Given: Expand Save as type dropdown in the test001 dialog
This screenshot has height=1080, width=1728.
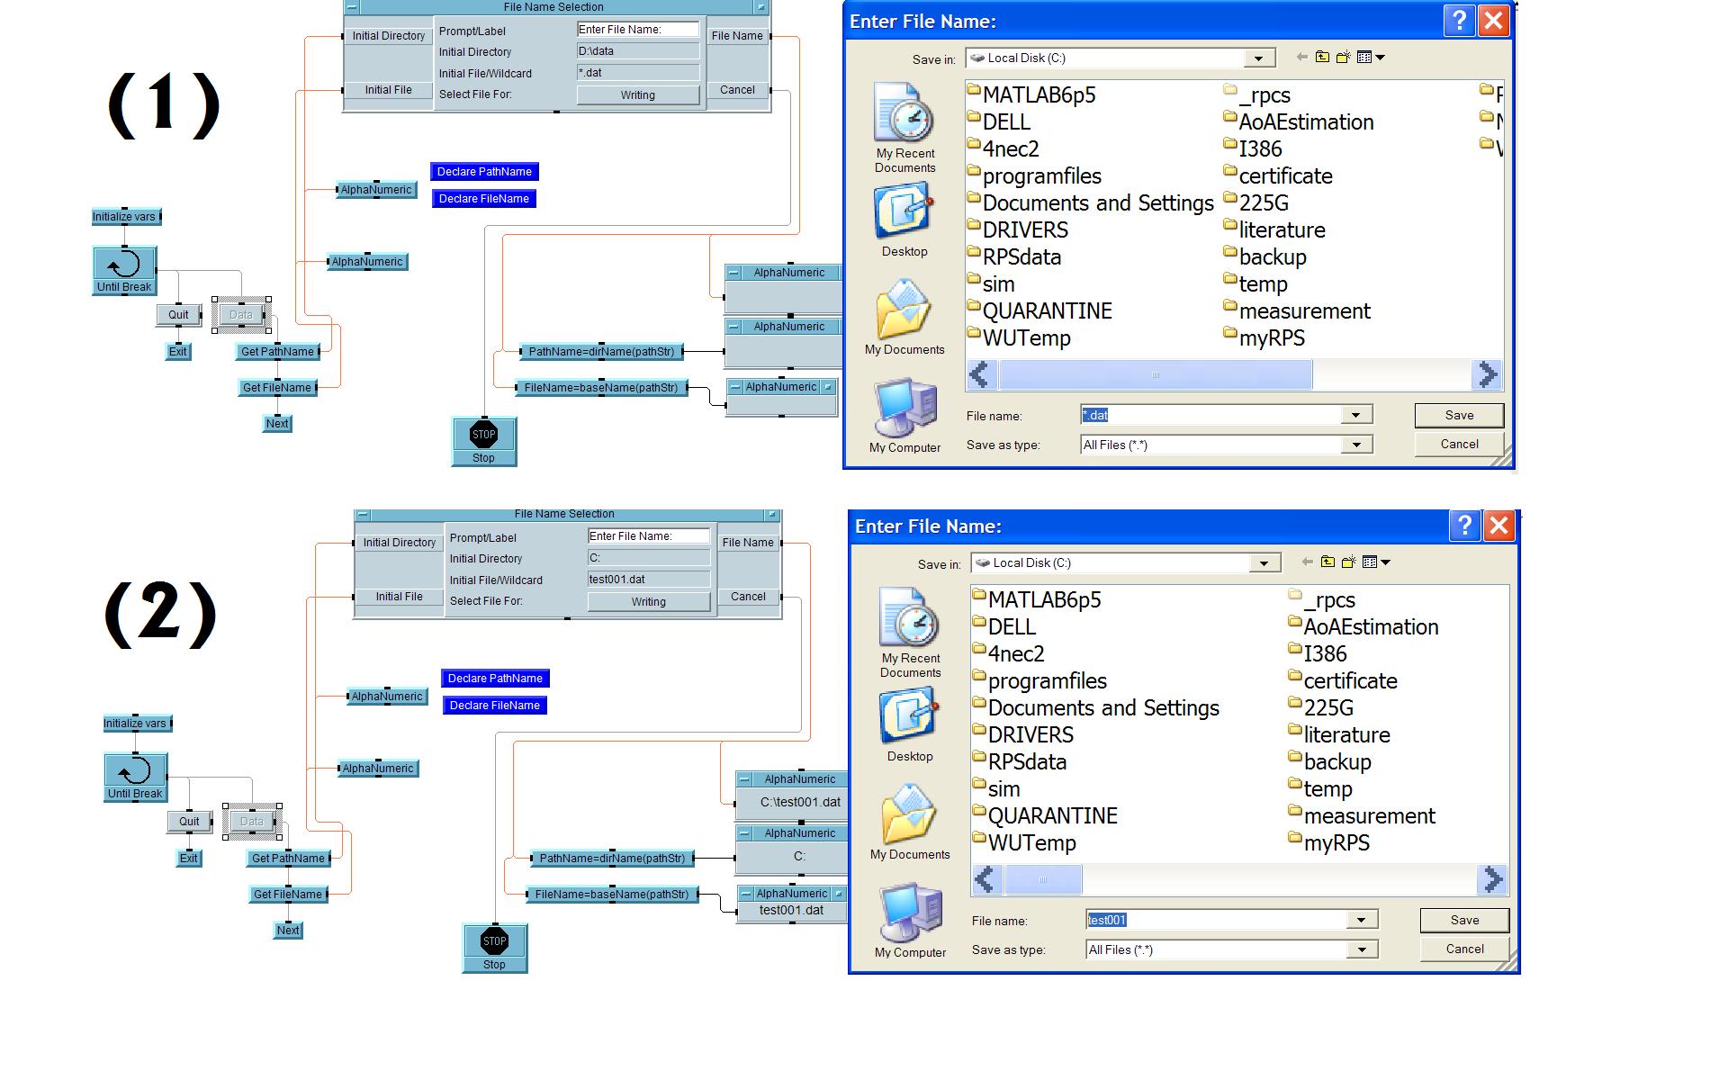Looking at the screenshot, I should coord(1361,949).
